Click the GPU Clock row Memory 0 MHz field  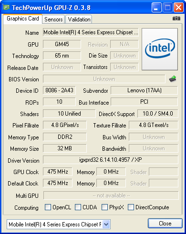(111, 172)
